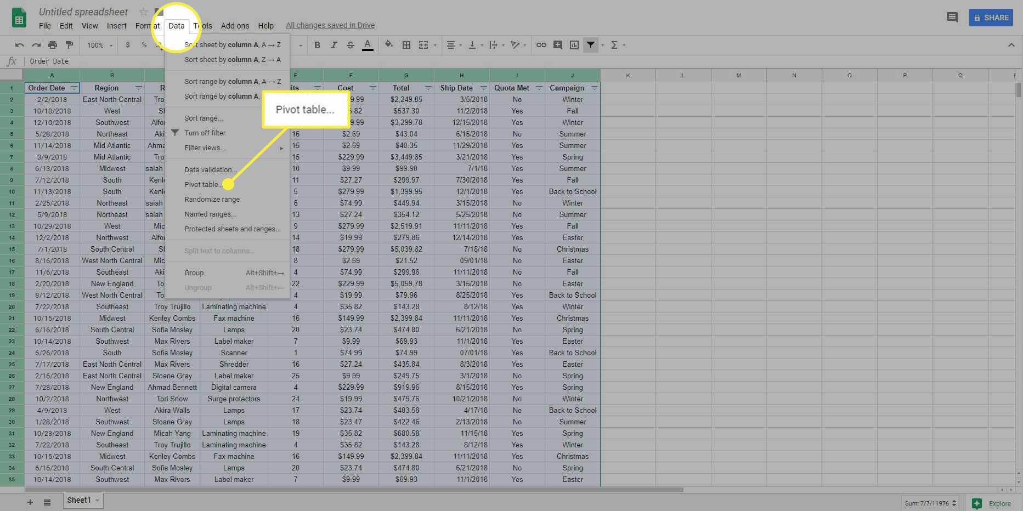The image size is (1023, 511).
Task: Open Vertical align options
Action: pyautogui.click(x=472, y=45)
